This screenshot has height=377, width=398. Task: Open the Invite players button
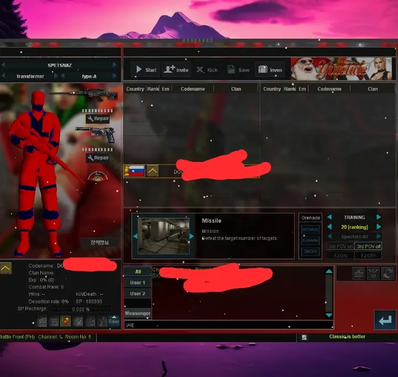(x=176, y=70)
